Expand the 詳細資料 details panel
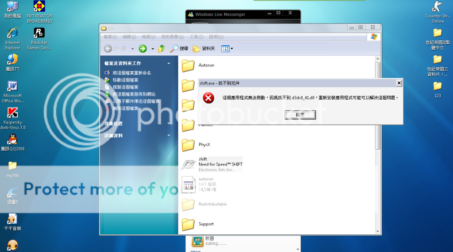Image resolution: width=453 pixels, height=252 pixels. point(169,136)
